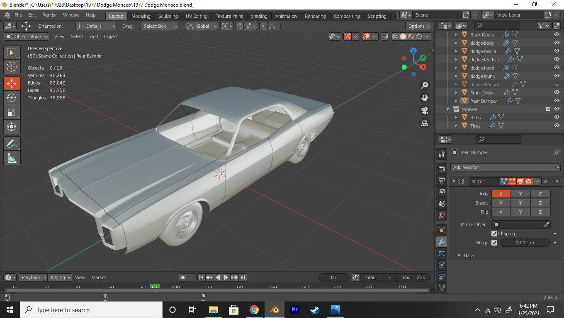This screenshot has height=318, width=564.
Task: Enable the Y mirror axis button
Action: tap(520, 194)
